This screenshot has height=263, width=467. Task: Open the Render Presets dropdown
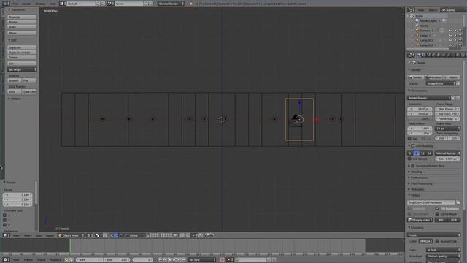[429, 98]
